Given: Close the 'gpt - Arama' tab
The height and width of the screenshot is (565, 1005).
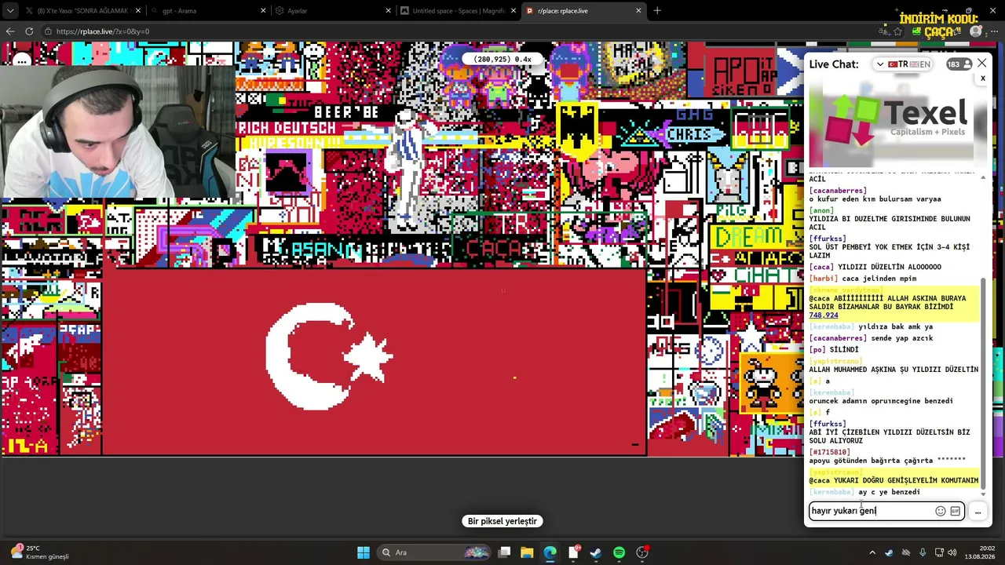Looking at the screenshot, I should (x=263, y=11).
